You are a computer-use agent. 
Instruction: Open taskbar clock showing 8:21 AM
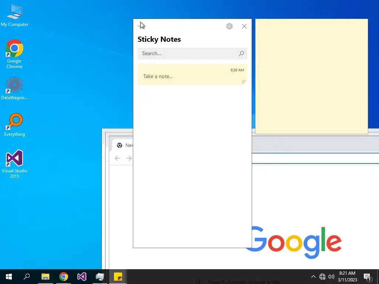click(347, 277)
